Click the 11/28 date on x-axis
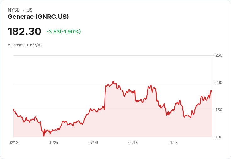This screenshot has height=159, width=231. (x=173, y=143)
